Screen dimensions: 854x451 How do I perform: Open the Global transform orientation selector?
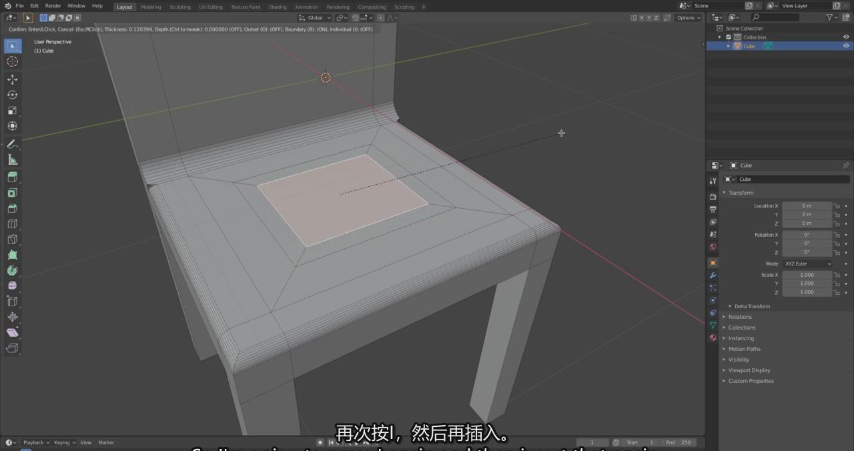coord(315,18)
